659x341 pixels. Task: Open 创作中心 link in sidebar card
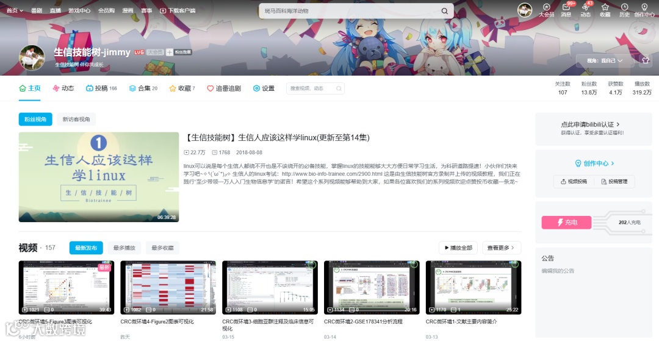point(595,163)
